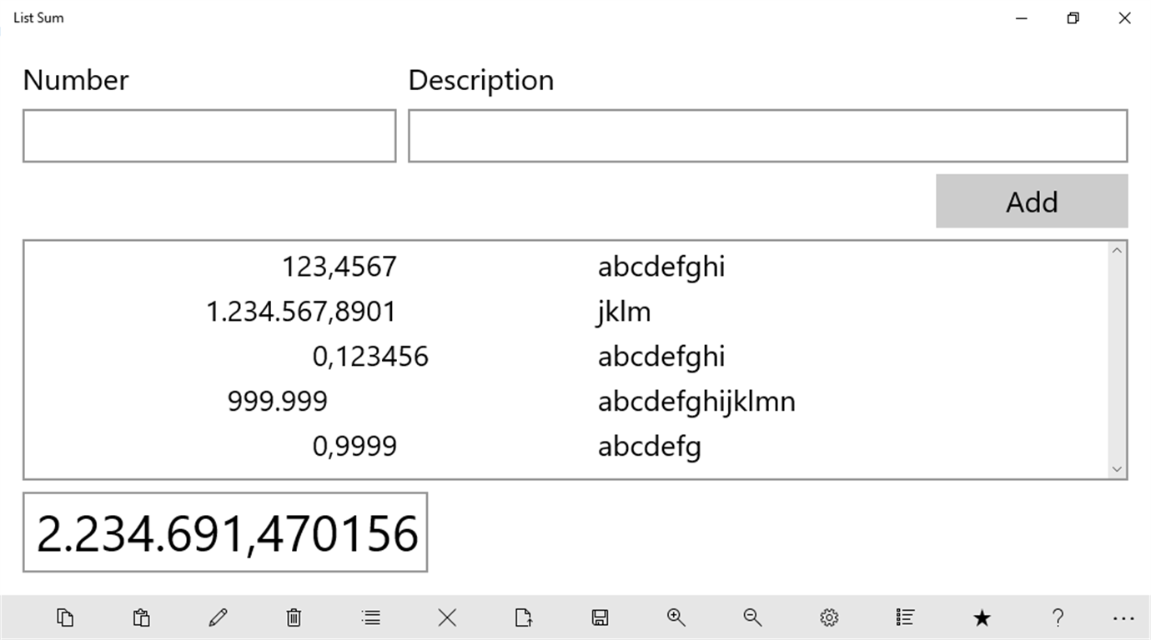Open the more options ellipsis menu
This screenshot has width=1151, height=640.
(x=1123, y=618)
